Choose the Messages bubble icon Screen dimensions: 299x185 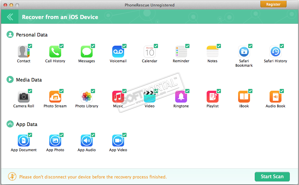tap(87, 52)
